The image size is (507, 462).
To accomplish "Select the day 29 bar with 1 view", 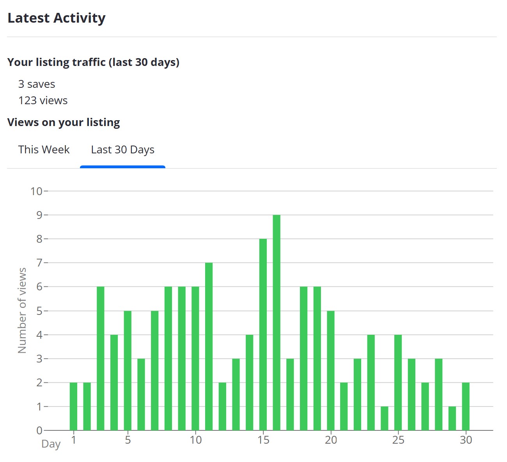I will 452,418.
